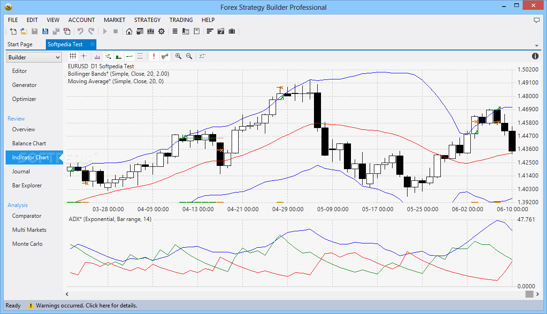Click the feedback speech bubble icon
The width and height of the screenshot is (547, 314).
point(537,20)
